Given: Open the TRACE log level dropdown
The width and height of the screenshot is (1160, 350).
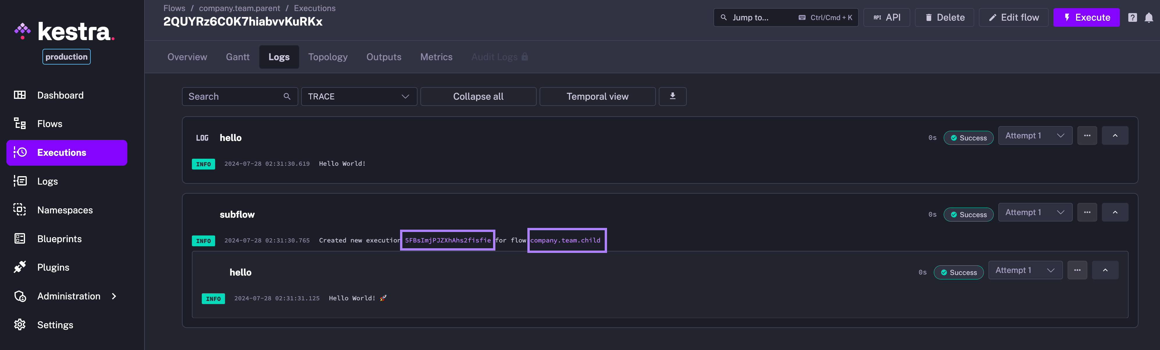Looking at the screenshot, I should coord(359,96).
